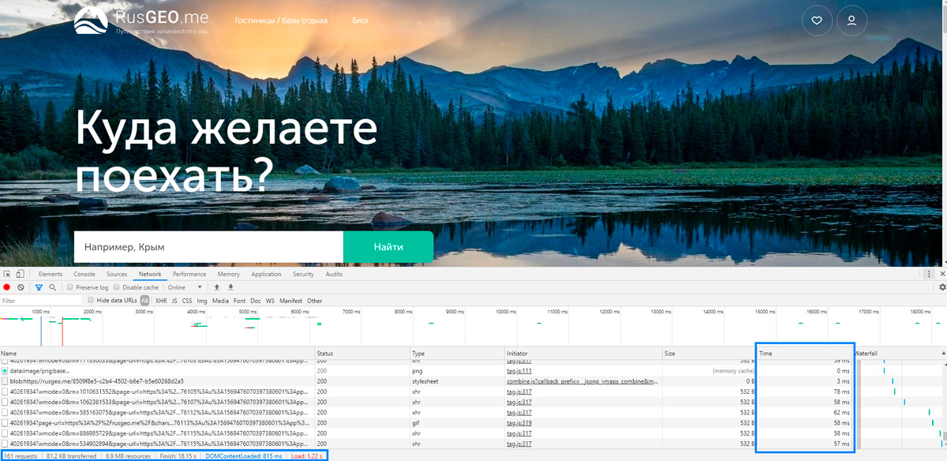Open the DevTools three-dot customize menu
The width and height of the screenshot is (947, 461).
coord(928,273)
